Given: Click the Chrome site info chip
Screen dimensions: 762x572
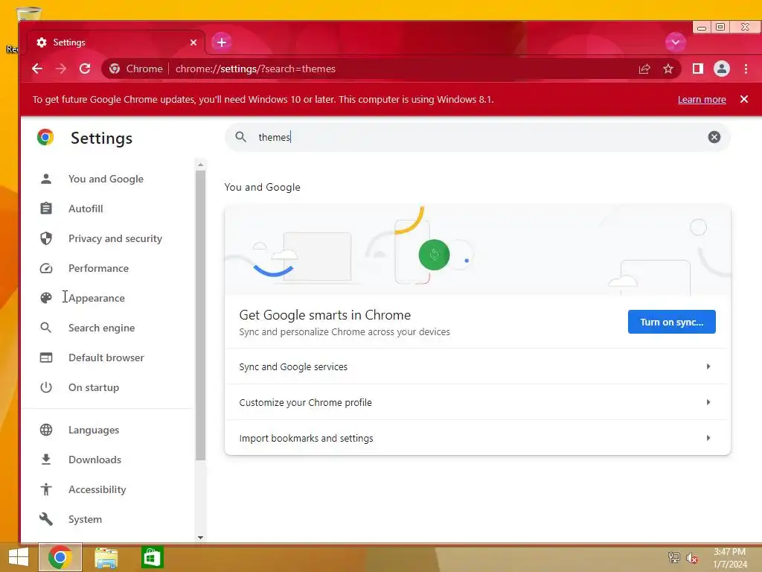Looking at the screenshot, I should point(135,69).
